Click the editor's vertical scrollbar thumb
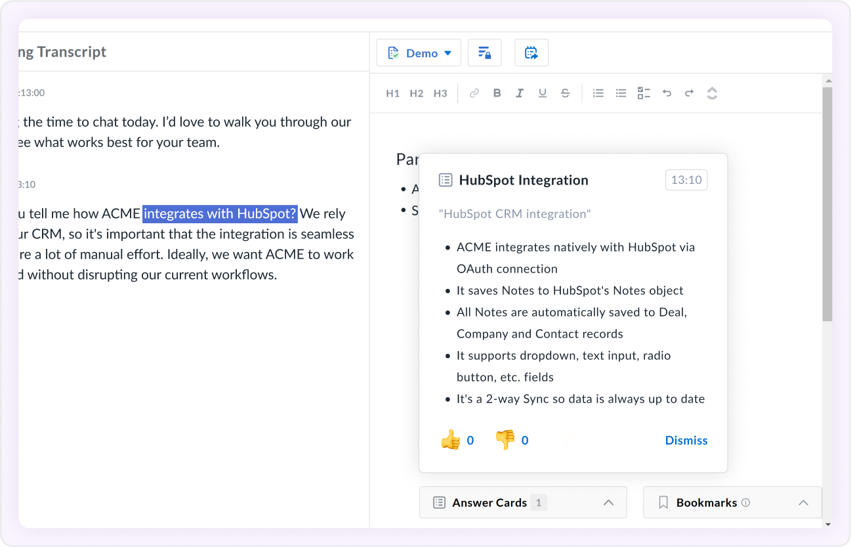 [x=827, y=204]
